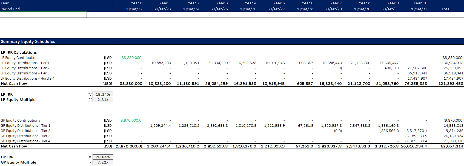Click LP Equity Distributions - Hurdle 4 label

pos(27,78)
